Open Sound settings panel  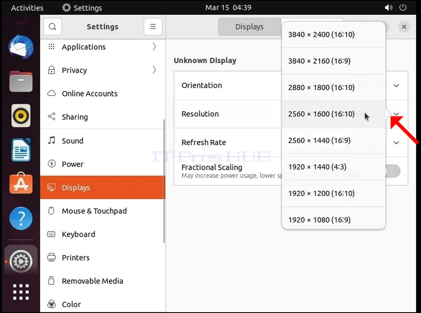(103, 141)
